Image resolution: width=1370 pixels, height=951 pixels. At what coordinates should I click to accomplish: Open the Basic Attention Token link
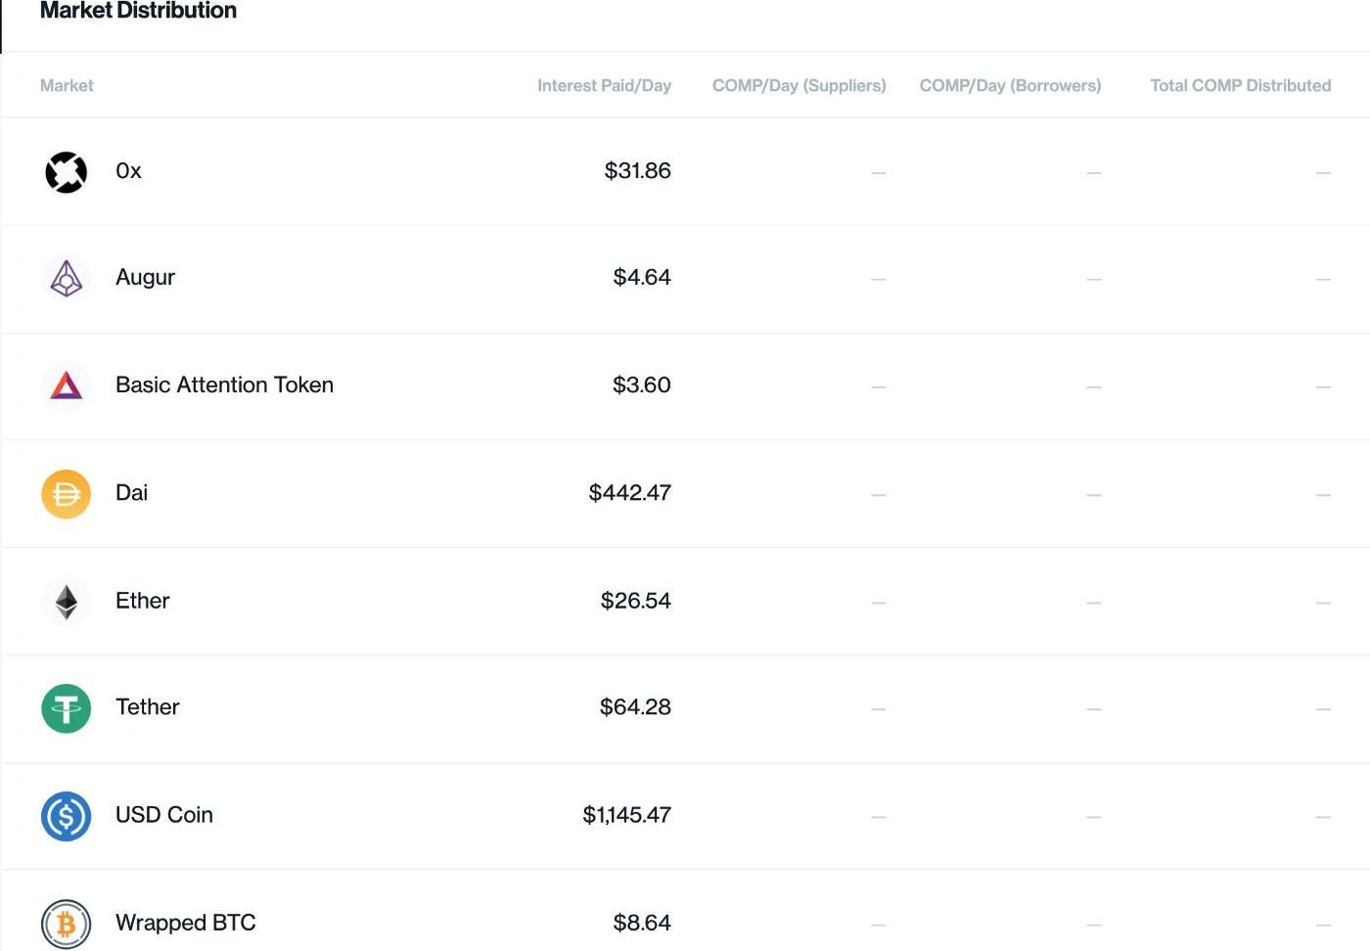[x=224, y=385]
